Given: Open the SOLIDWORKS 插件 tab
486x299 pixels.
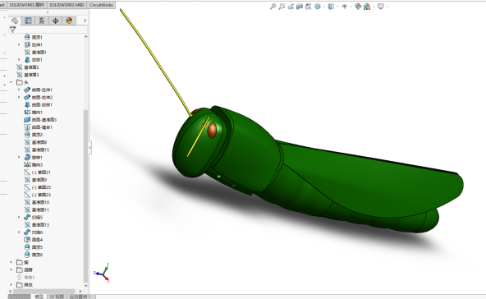Looking at the screenshot, I should coord(27,5).
